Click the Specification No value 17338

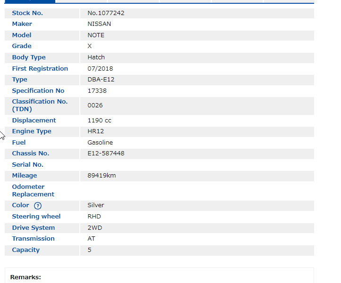[97, 91]
